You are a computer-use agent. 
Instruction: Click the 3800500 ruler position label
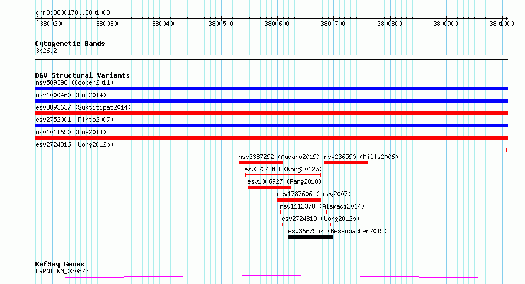[221, 24]
